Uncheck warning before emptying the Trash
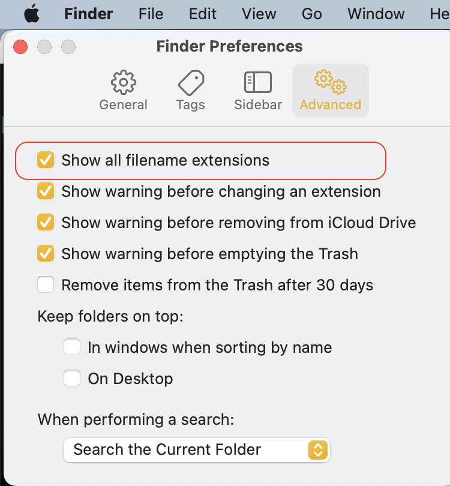Screen dimensions: 450x486 (46, 254)
